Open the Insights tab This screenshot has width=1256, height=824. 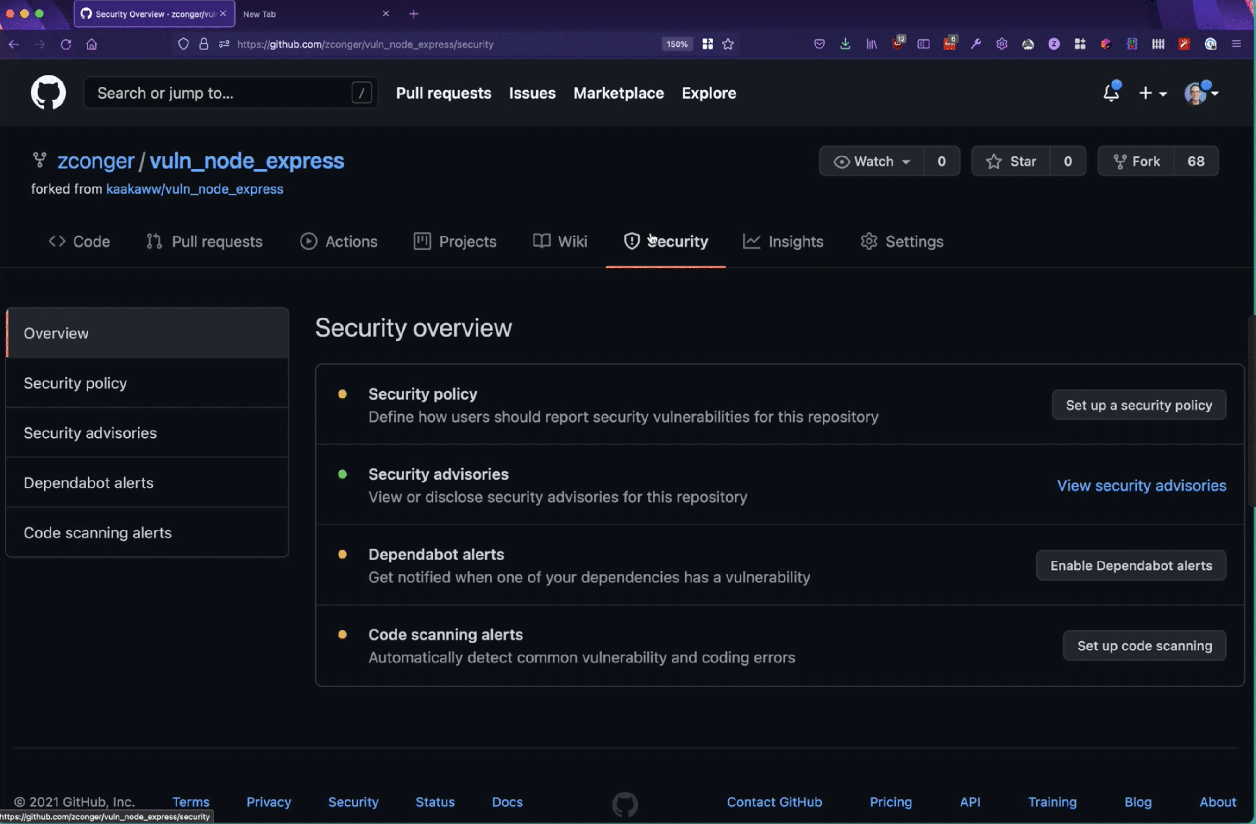point(783,241)
